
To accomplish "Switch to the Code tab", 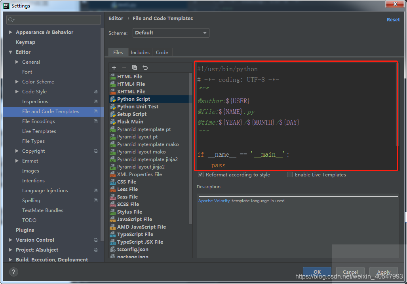I will point(162,52).
